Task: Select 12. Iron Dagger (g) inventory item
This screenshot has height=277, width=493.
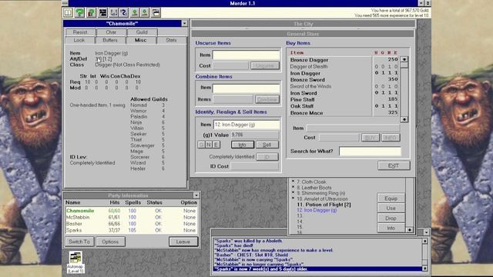Action: pyautogui.click(x=317, y=210)
